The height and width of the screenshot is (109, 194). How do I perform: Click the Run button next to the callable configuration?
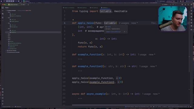point(170,5)
